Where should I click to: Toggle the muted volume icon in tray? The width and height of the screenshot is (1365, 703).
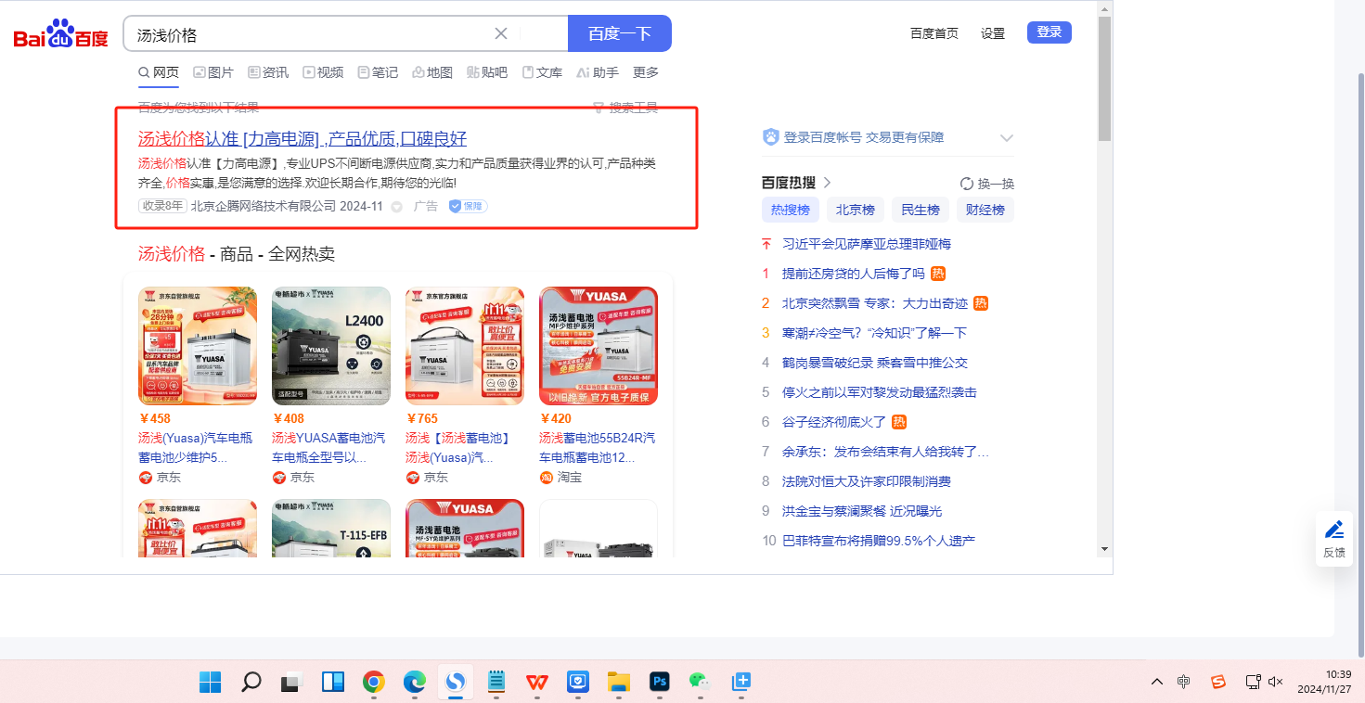[1275, 683]
